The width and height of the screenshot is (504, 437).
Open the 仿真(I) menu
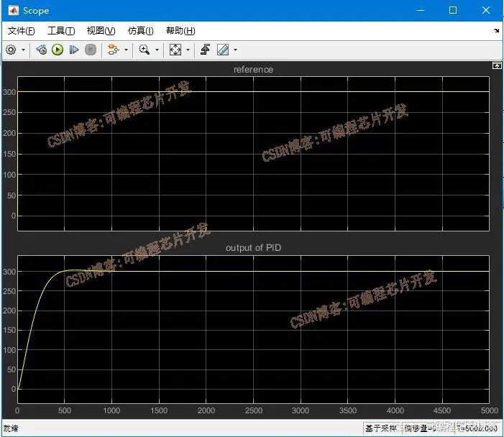click(x=140, y=31)
